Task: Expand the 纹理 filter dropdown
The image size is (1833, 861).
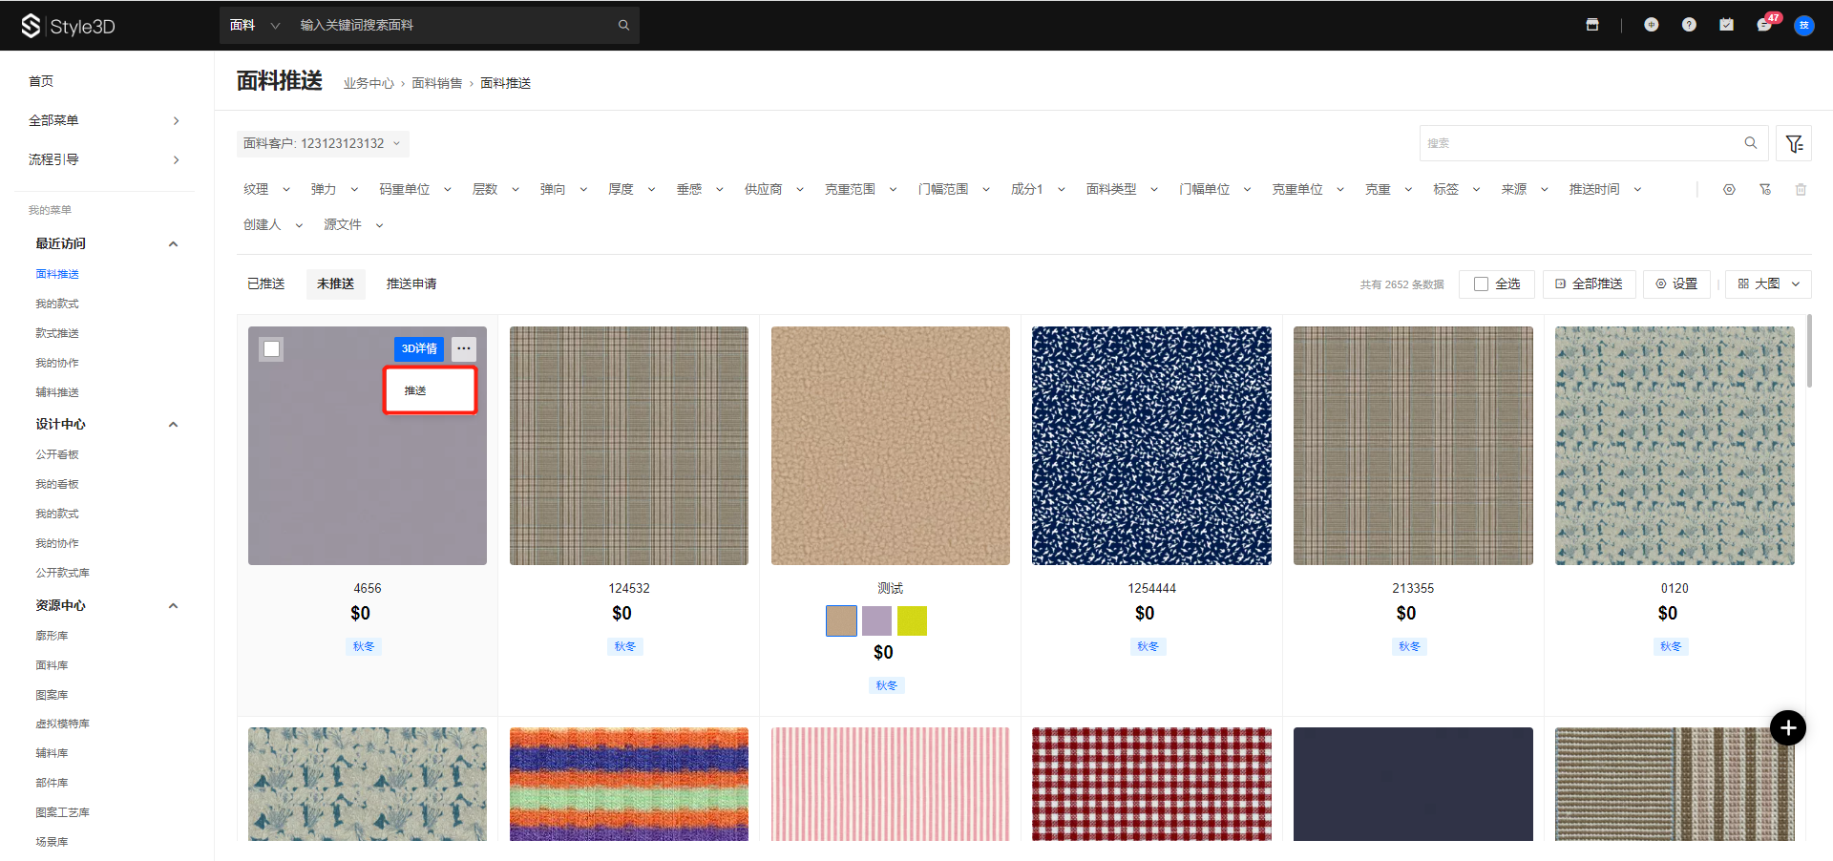Action: tap(266, 190)
